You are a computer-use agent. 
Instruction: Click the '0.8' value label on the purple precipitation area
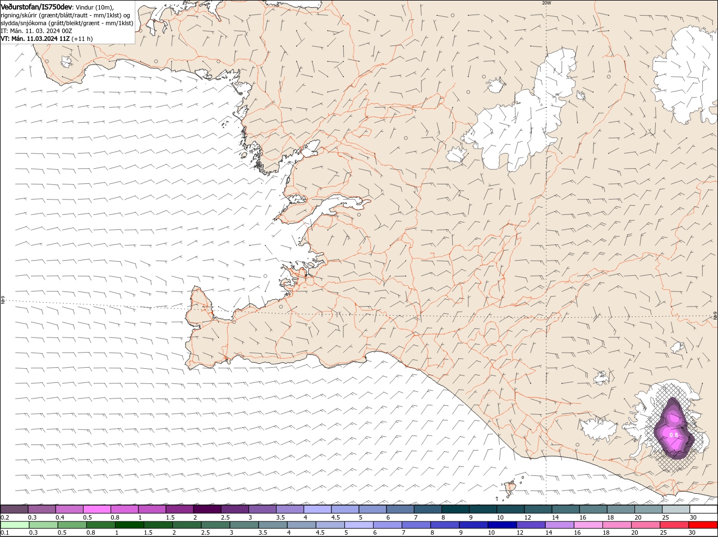674,435
